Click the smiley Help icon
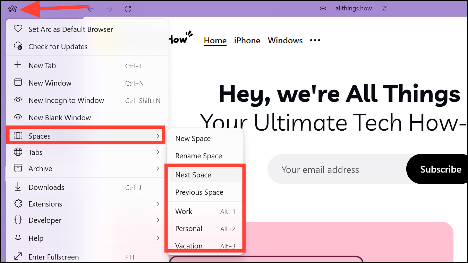 [18, 238]
